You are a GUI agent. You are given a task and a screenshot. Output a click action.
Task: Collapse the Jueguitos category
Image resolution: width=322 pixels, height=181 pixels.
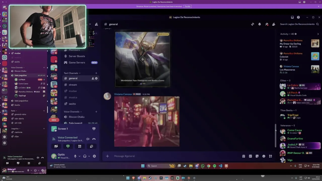(16, 129)
